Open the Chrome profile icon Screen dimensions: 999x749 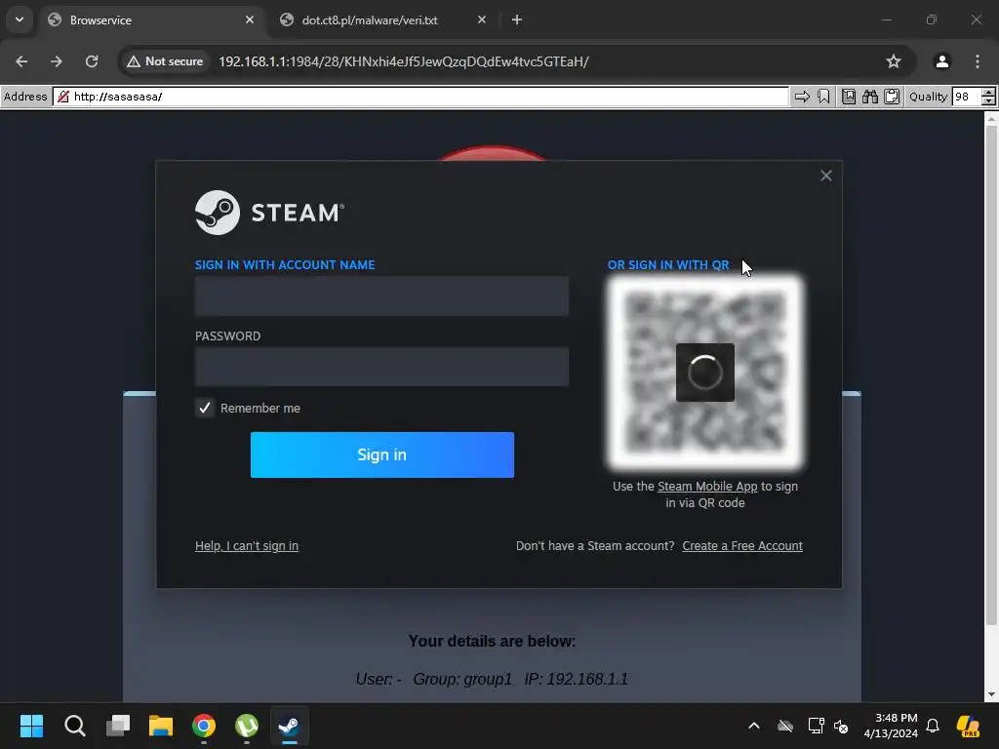pos(941,61)
